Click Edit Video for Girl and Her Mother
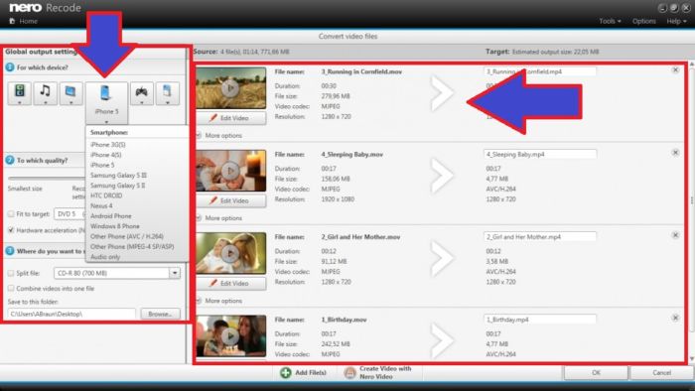 pos(231,284)
